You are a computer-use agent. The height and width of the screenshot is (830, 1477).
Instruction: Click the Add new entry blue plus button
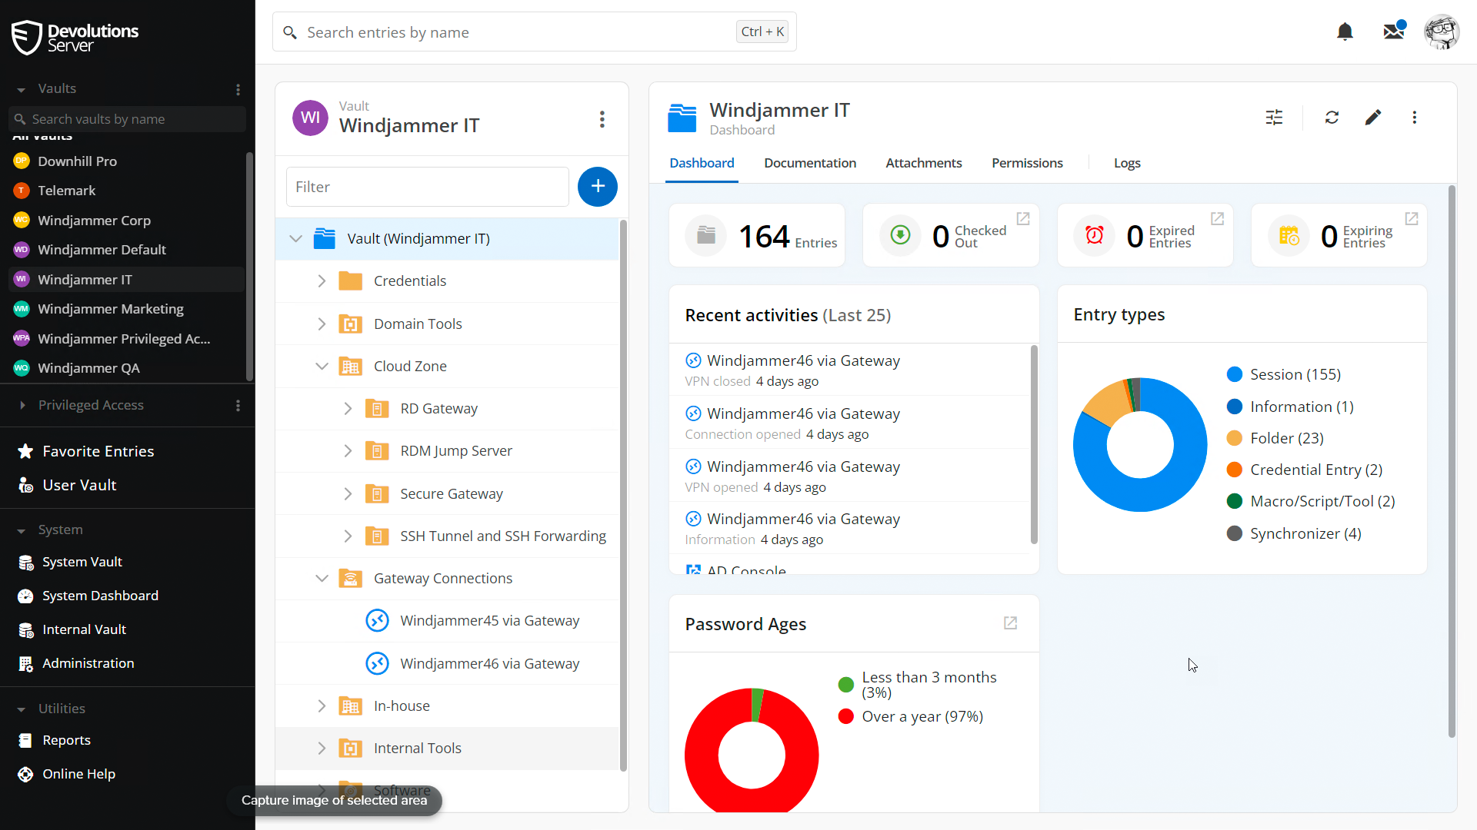point(598,187)
